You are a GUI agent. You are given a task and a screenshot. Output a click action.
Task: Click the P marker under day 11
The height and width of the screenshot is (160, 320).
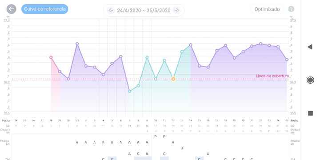tap(164, 136)
